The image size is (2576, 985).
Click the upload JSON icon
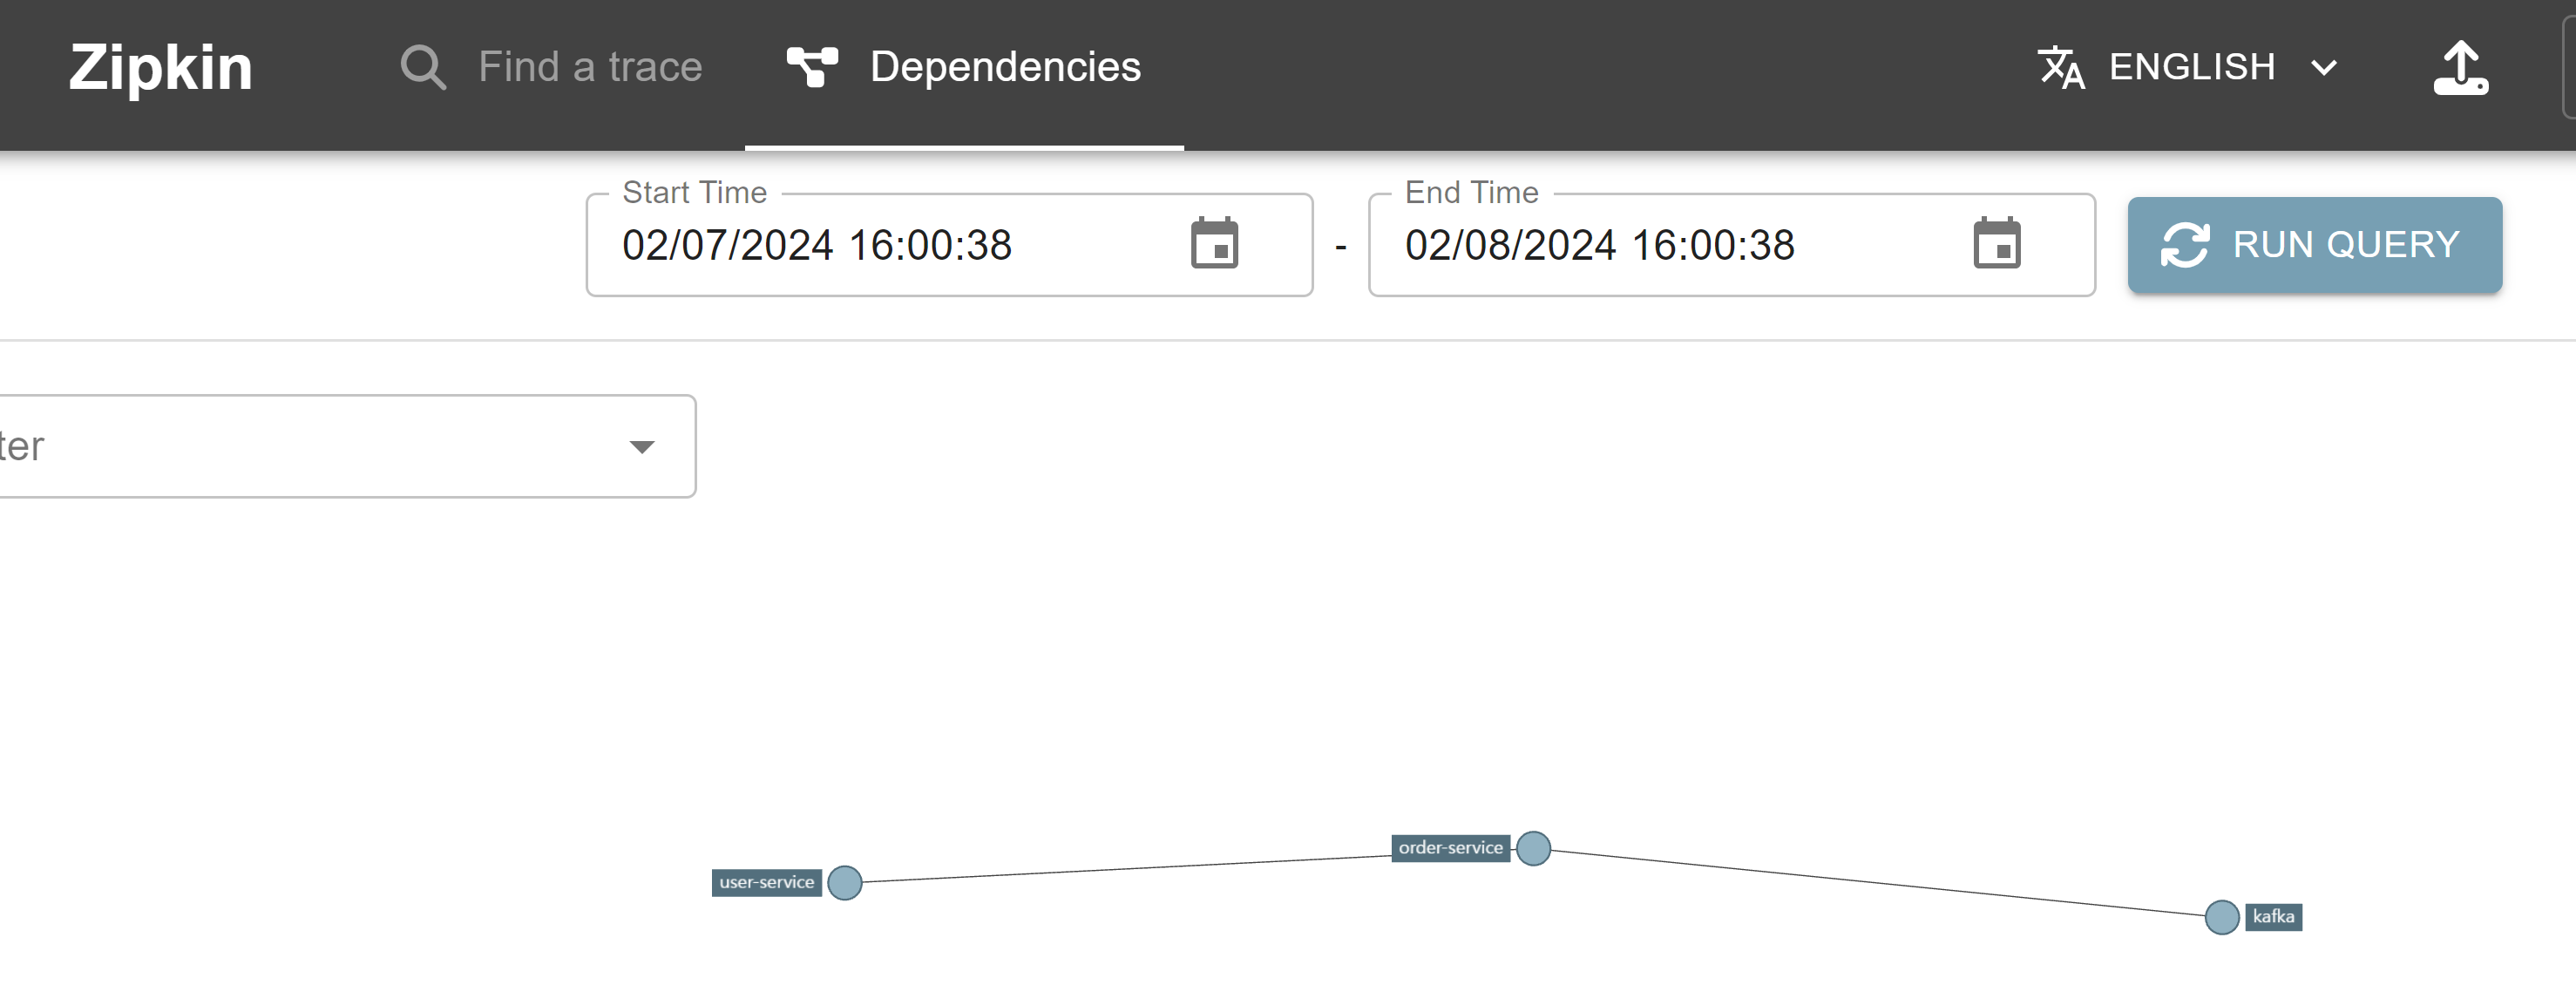tap(2461, 67)
